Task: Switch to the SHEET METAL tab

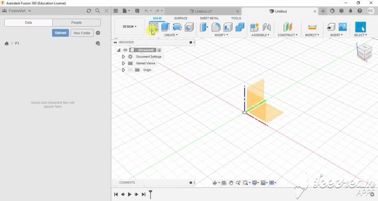Action: [209, 18]
